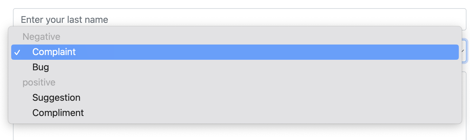Viewport: 470px width, 140px height.
Task: Click the text area's left border below the list
Action: 14,132
